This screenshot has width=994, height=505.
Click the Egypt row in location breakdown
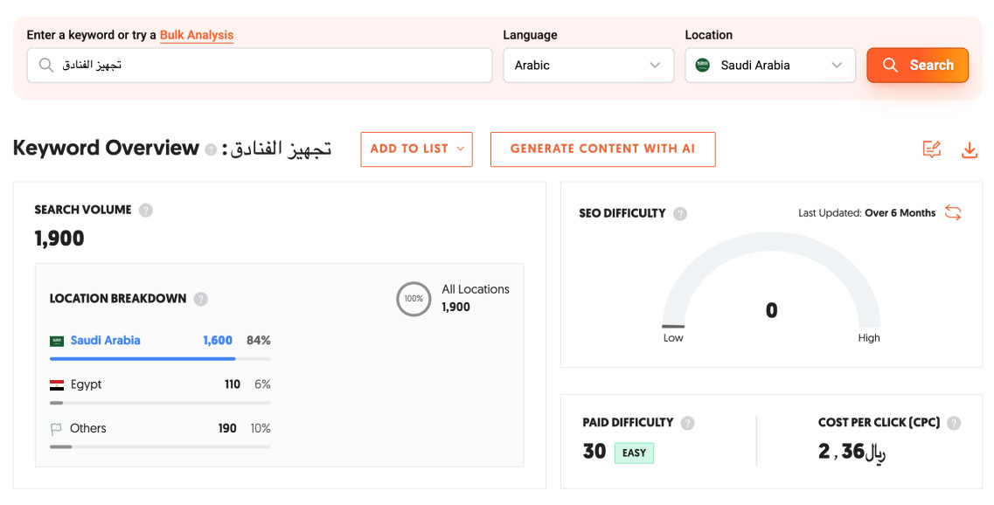tap(87, 384)
